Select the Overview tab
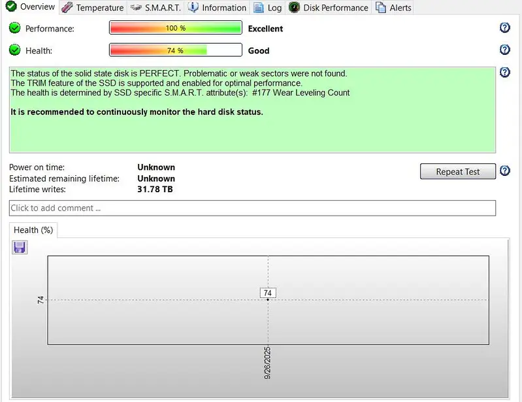The image size is (522, 402). click(x=30, y=7)
